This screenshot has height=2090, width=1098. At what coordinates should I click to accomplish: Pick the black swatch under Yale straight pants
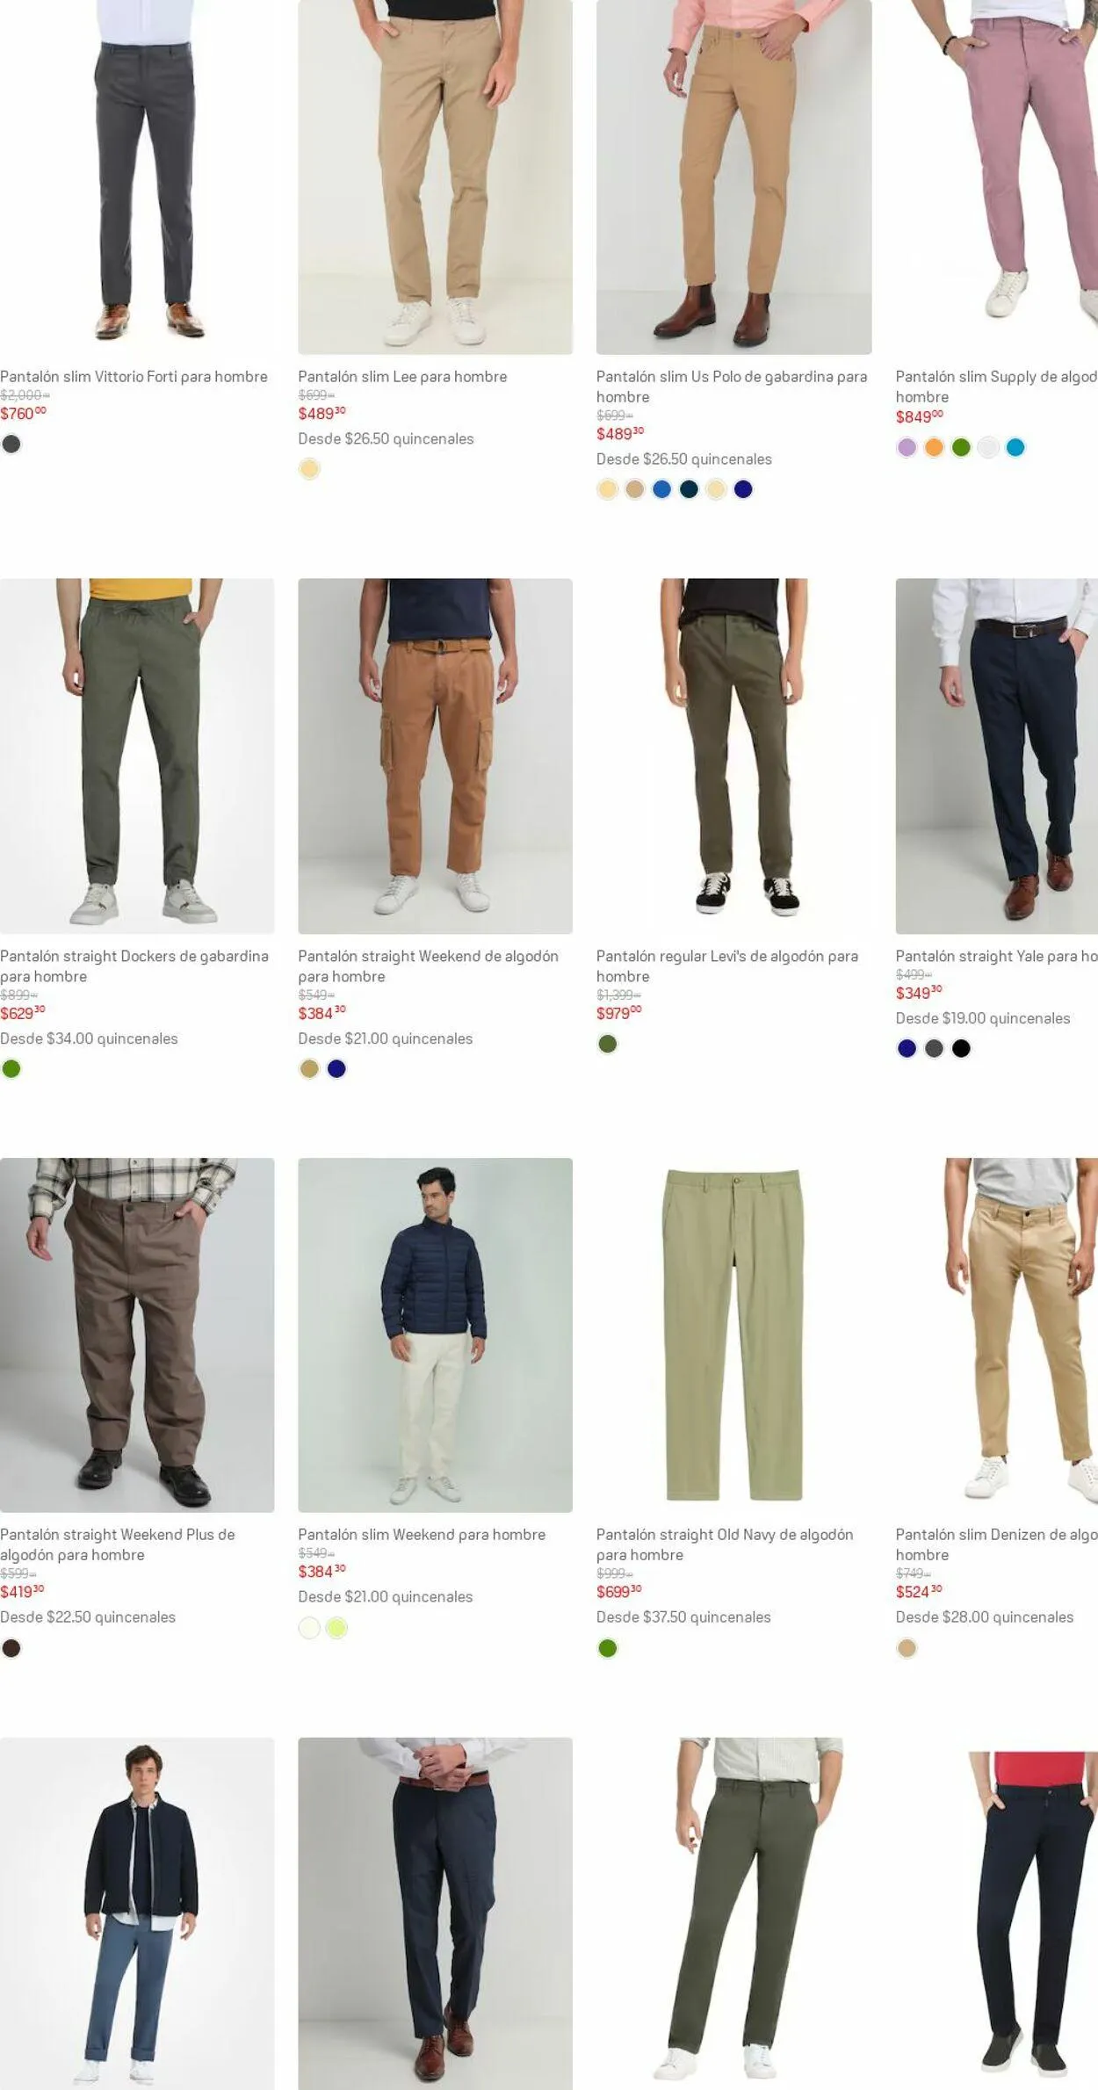961,1048
